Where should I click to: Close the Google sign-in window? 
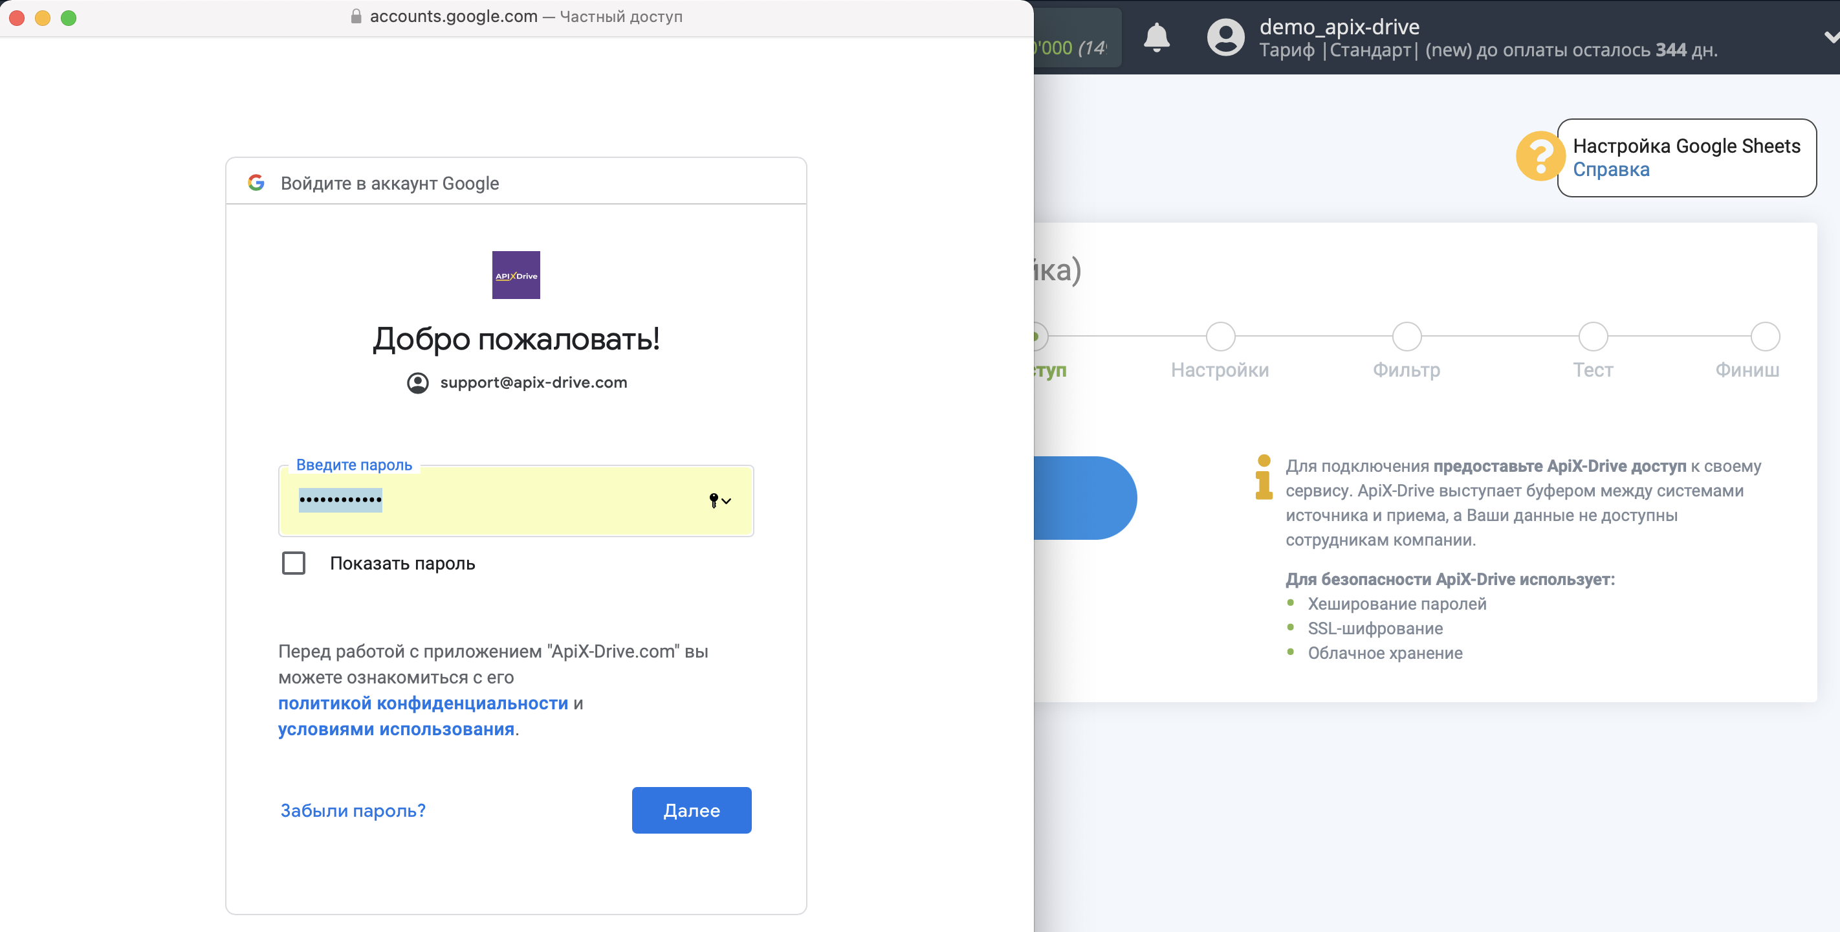tap(17, 18)
